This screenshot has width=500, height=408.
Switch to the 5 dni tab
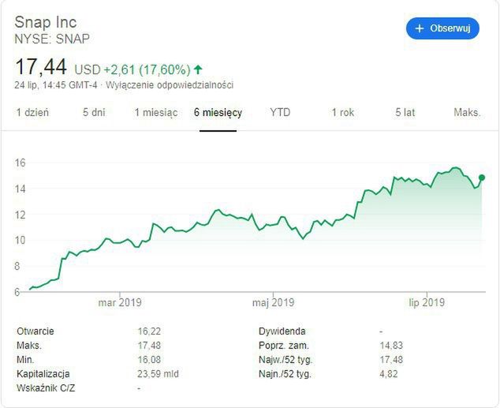point(94,113)
